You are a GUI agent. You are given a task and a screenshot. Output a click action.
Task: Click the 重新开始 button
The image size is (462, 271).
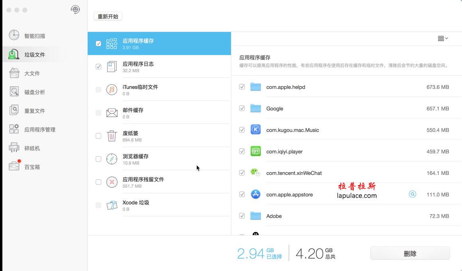click(108, 16)
